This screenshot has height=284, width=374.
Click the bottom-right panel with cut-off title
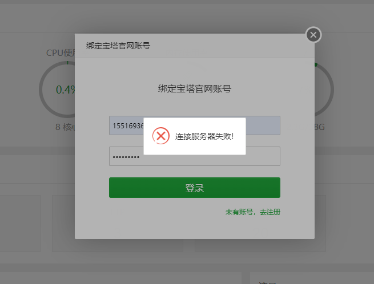312,278
